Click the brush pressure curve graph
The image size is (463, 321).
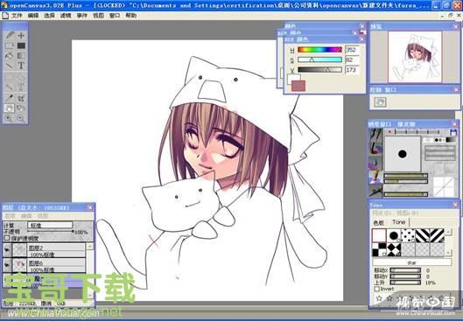444,187
